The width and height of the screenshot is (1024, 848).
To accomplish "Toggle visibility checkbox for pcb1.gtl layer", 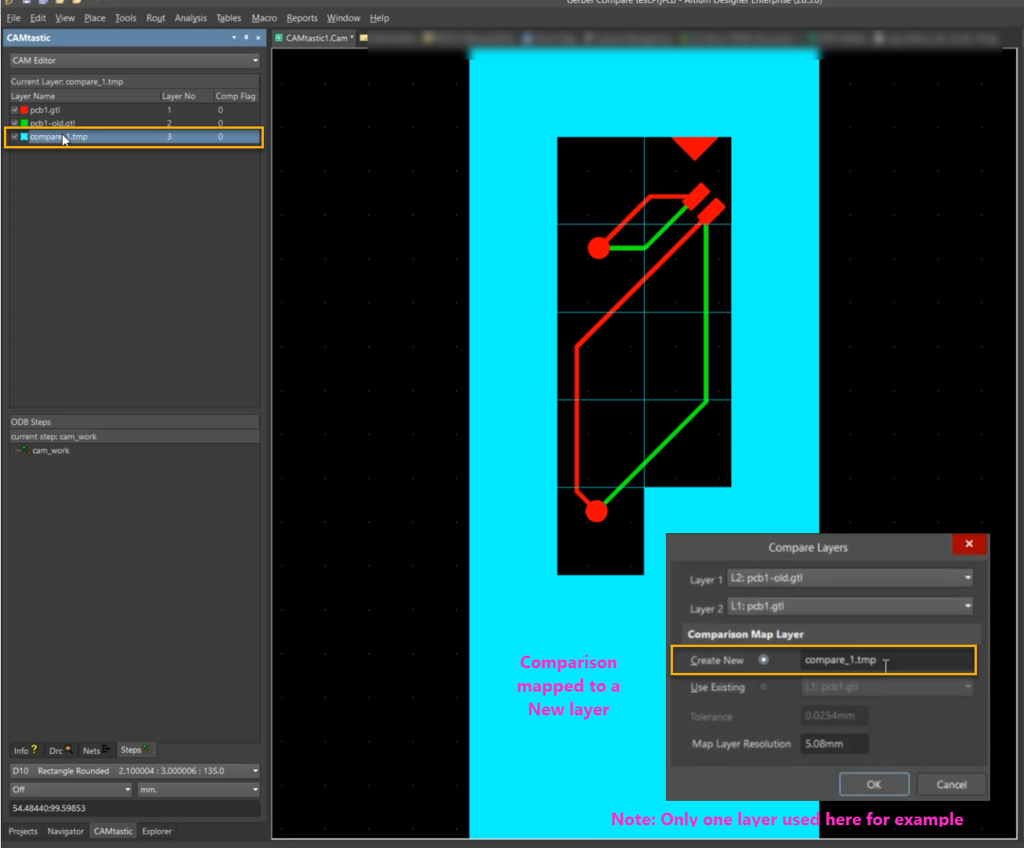I will coord(15,110).
